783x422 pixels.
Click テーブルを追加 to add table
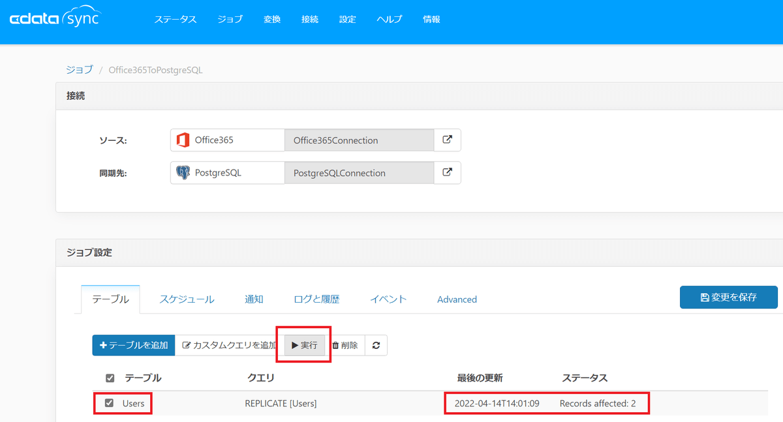(134, 345)
